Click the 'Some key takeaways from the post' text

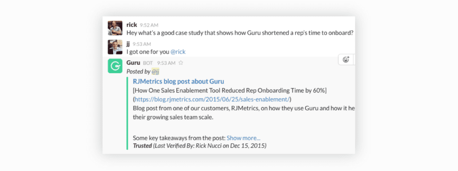(x=179, y=138)
